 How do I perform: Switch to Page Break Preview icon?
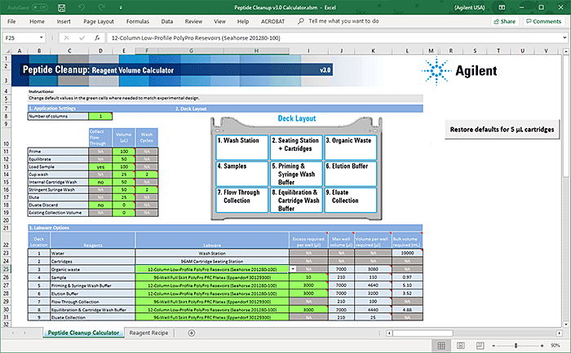pyautogui.click(x=480, y=346)
